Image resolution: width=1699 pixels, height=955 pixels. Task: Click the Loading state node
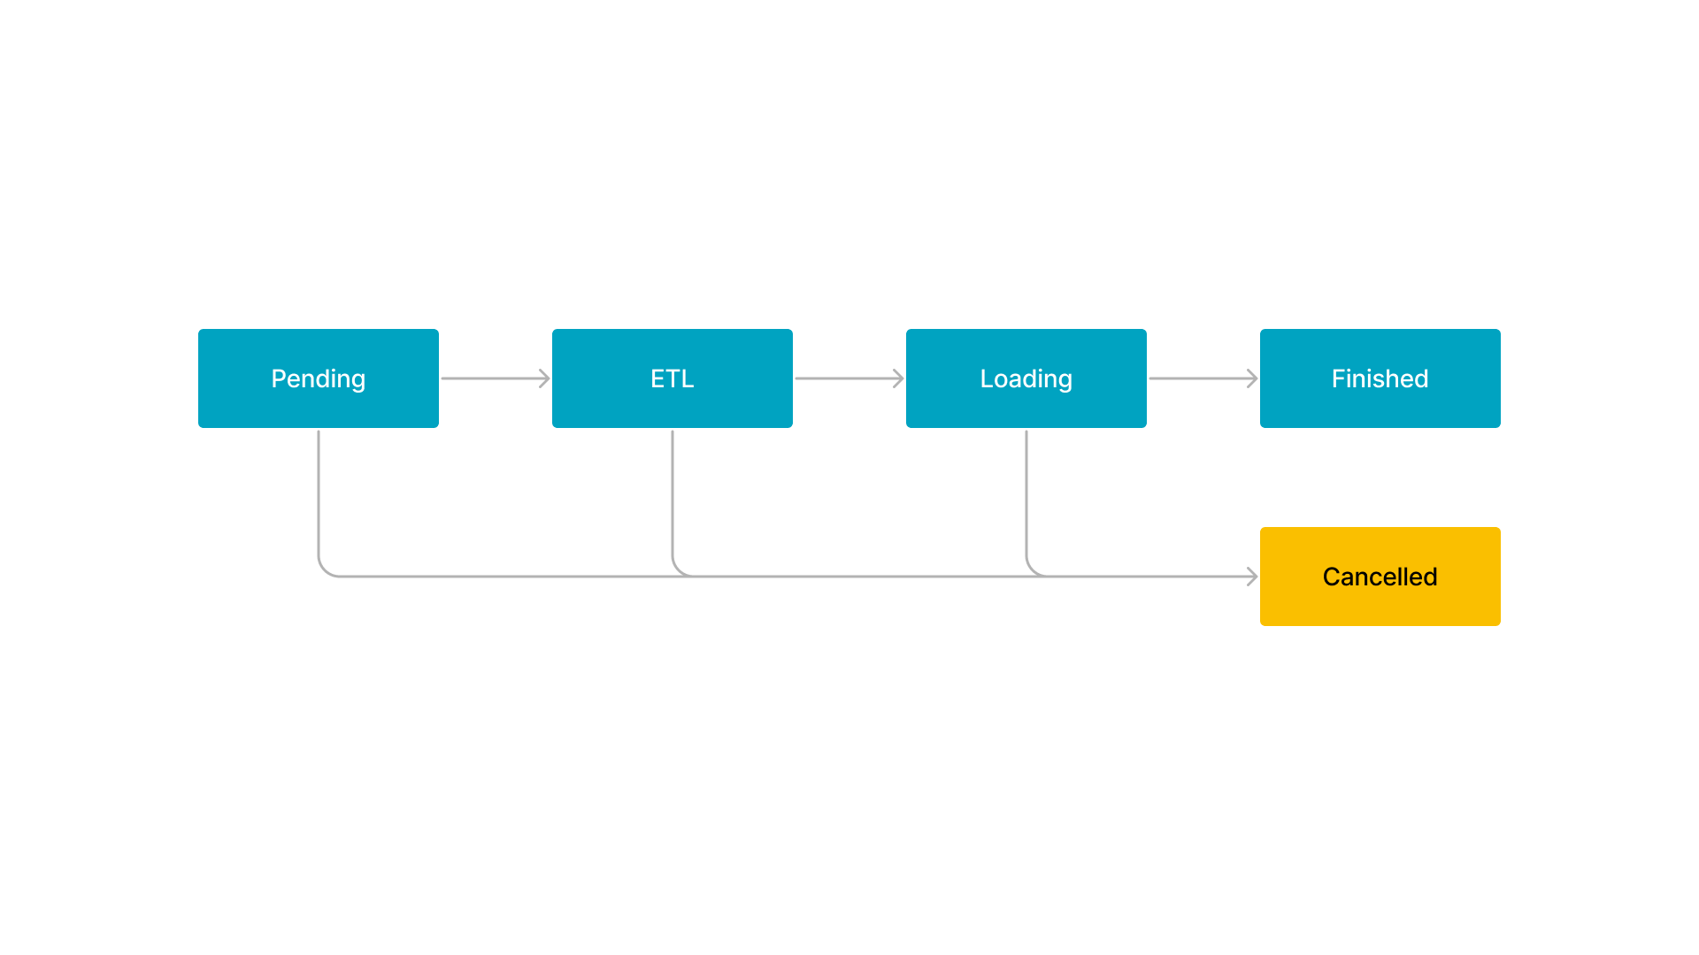coord(1026,378)
